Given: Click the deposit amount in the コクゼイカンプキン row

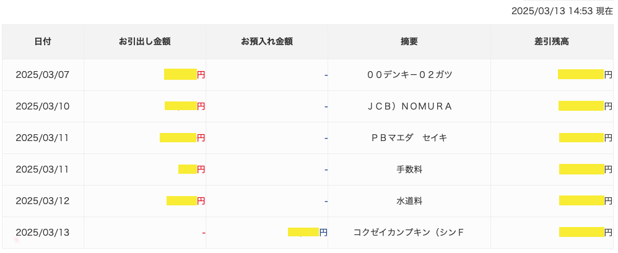Looking at the screenshot, I should 307,232.
